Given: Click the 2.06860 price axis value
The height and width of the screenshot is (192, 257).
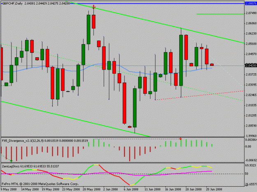Looking at the screenshot, I should [251, 23].
